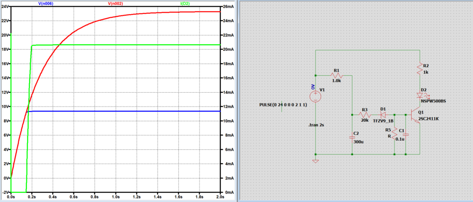Click the 24V label on left axis
The image size is (473, 202).
5,6
